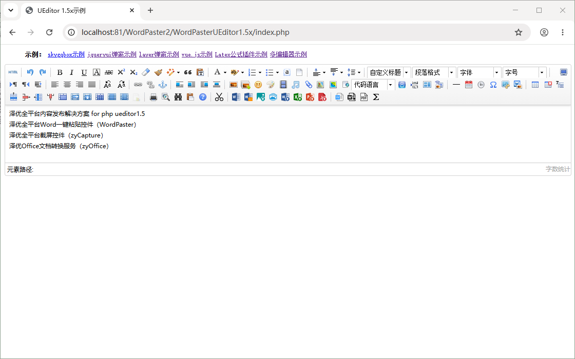Toggle underline formatting
Screen dimensions: 575x359
(84, 72)
